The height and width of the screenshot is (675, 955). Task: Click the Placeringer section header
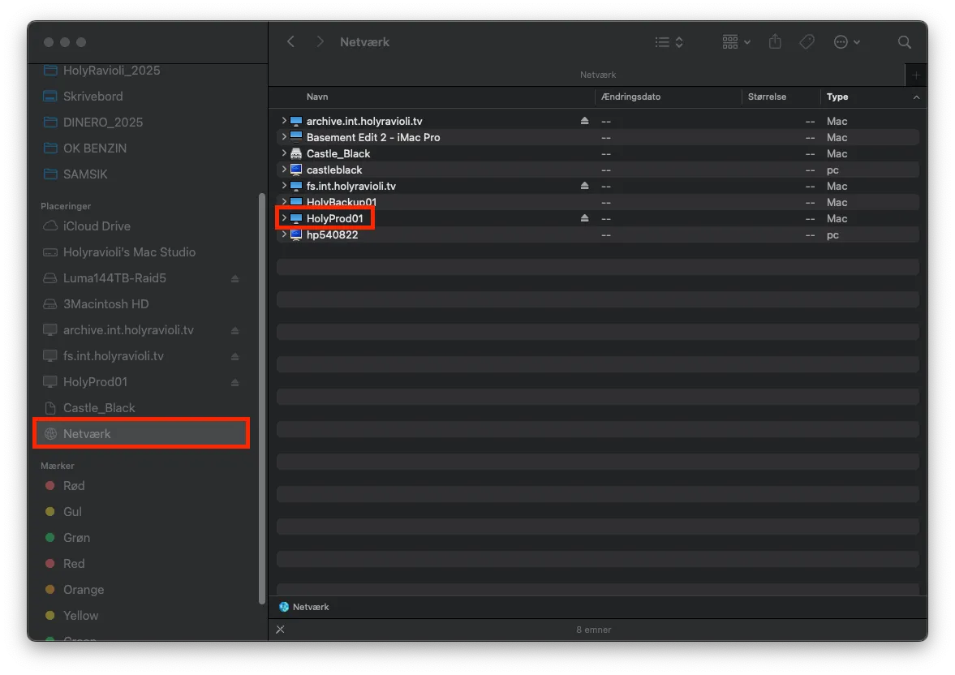tap(66, 206)
